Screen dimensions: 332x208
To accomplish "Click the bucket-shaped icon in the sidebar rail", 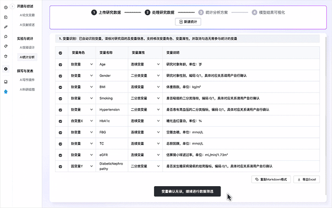I will (6, 56).
